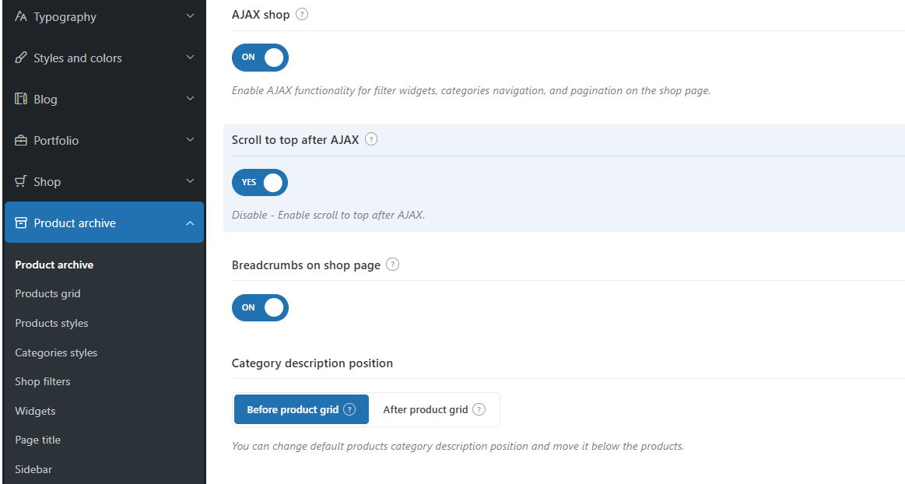Click the Blog sidebar icon
This screenshot has height=484, width=905.
21,99
